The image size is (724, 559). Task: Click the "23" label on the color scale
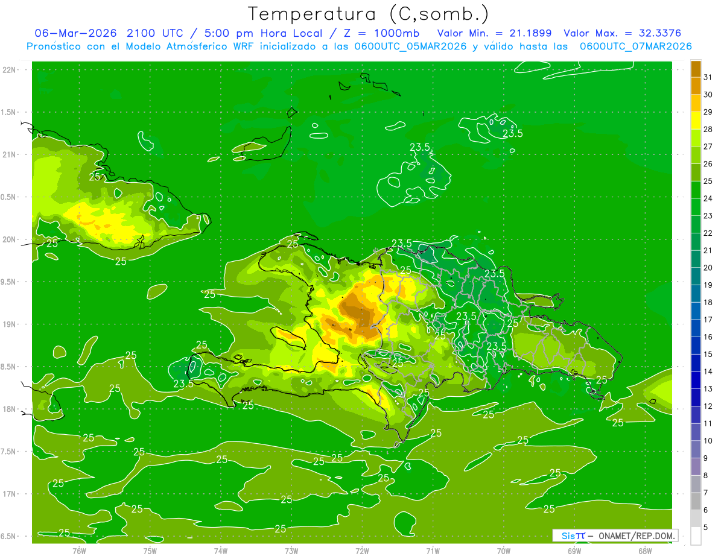[708, 216]
